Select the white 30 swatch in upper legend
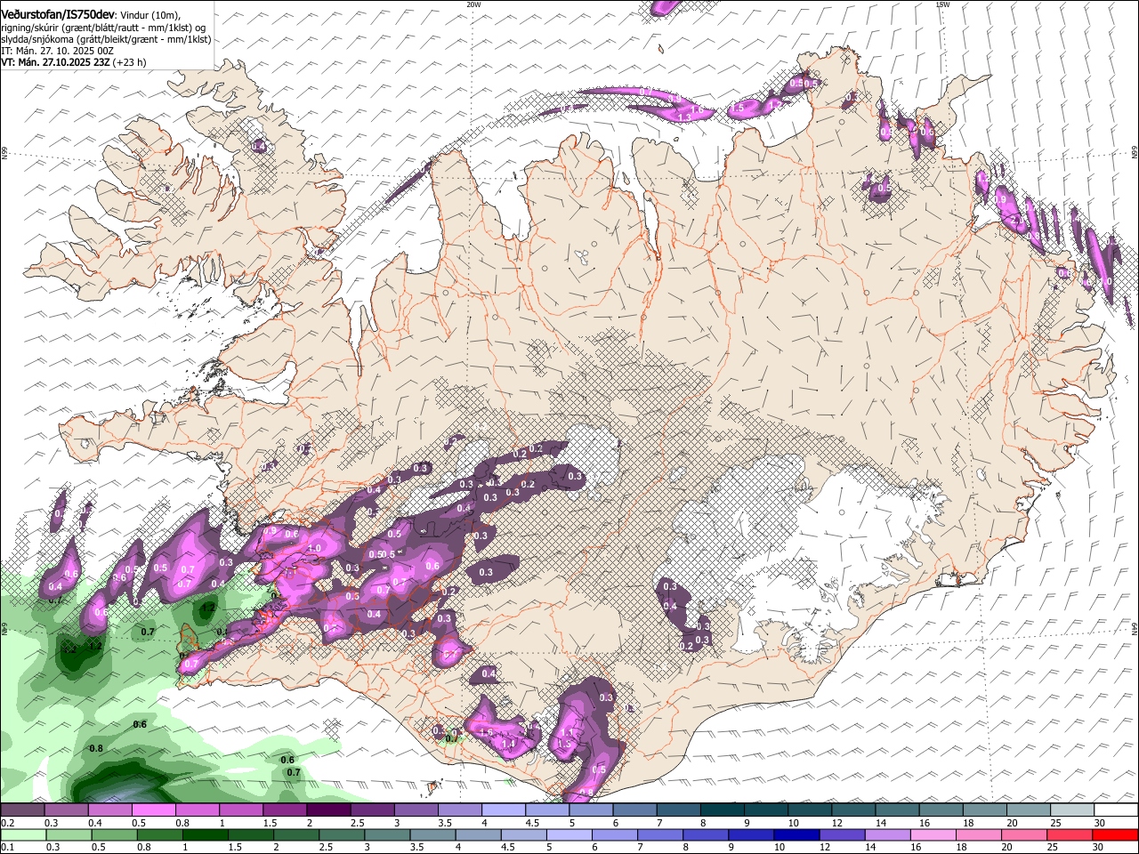Viewport: 1139px width, 854px height. pyautogui.click(x=1115, y=810)
